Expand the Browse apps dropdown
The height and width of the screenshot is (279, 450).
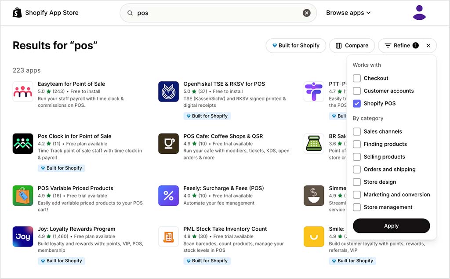(x=348, y=13)
